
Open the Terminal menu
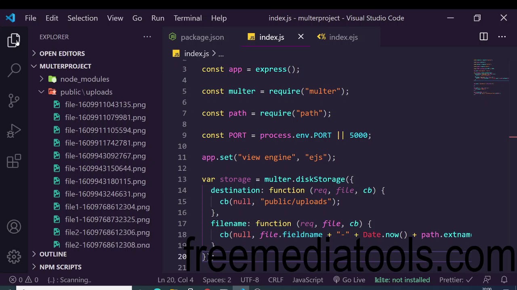(x=187, y=18)
